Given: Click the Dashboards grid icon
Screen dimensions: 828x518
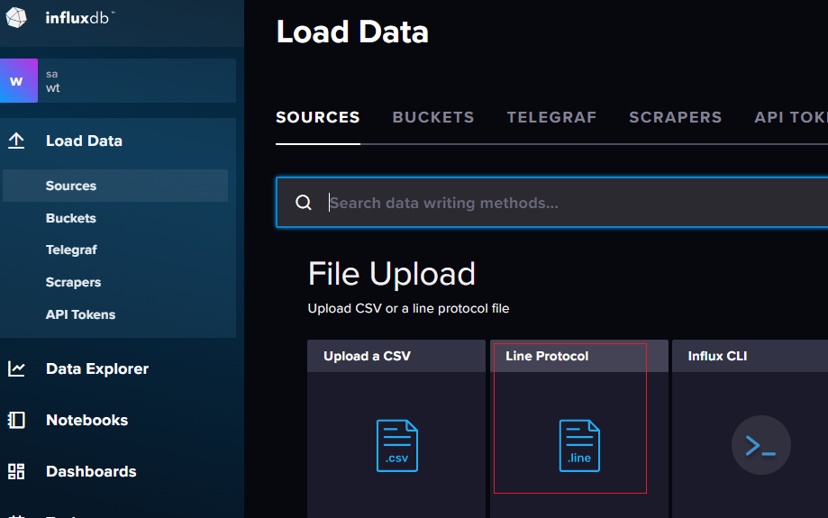Looking at the screenshot, I should (16, 471).
